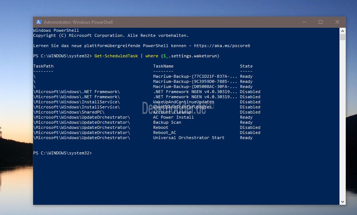Click the vertical scrollbar thumb
The width and height of the screenshot is (357, 215).
[x=342, y=37]
